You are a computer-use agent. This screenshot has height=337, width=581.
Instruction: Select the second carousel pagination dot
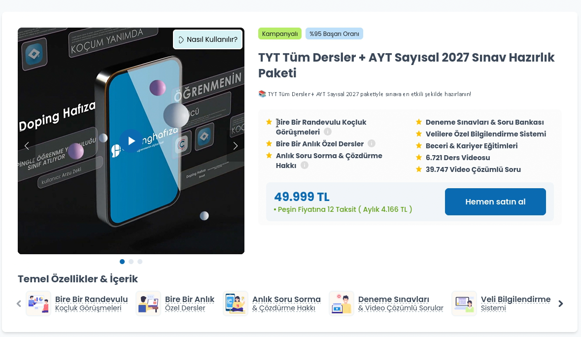(x=131, y=262)
